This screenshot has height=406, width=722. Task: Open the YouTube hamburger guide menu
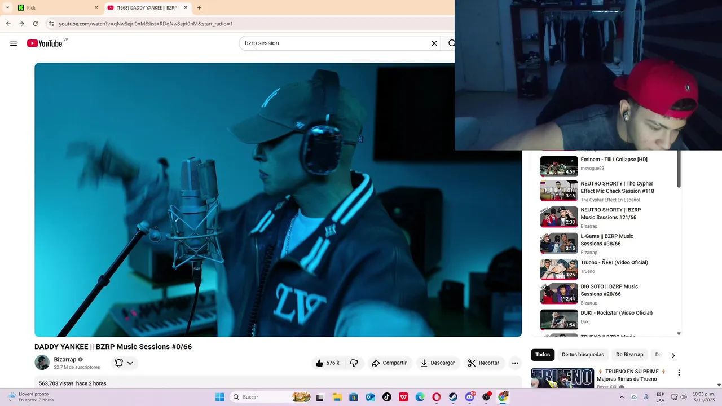tap(14, 43)
